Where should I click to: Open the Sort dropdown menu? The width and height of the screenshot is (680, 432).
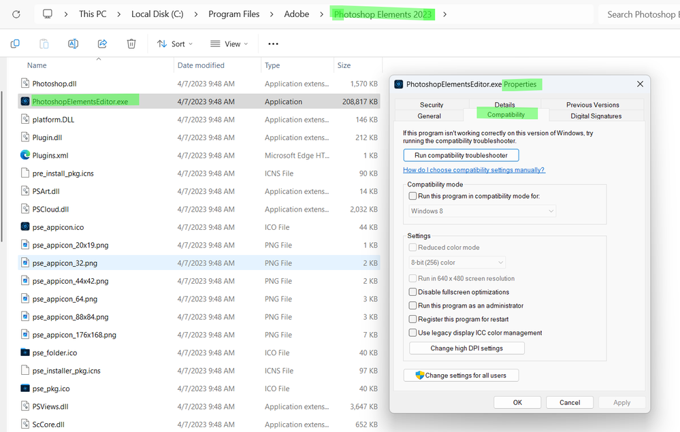(175, 44)
